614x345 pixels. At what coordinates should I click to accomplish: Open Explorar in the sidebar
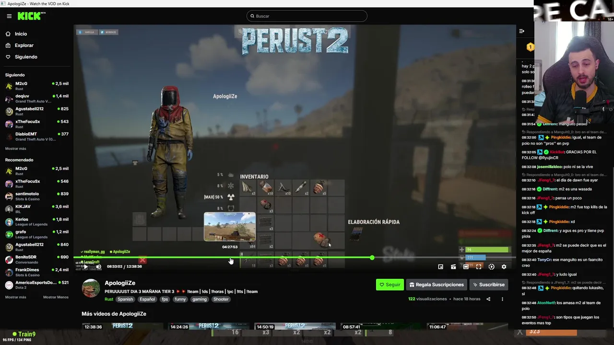coord(24,46)
